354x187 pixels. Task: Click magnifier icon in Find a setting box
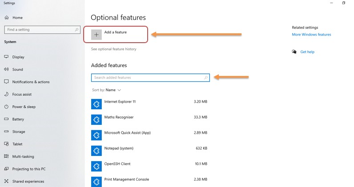point(76,30)
